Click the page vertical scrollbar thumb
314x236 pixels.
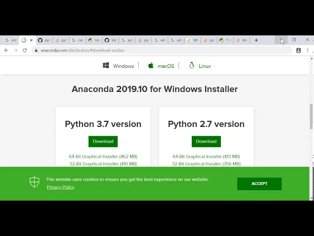tap(311, 117)
